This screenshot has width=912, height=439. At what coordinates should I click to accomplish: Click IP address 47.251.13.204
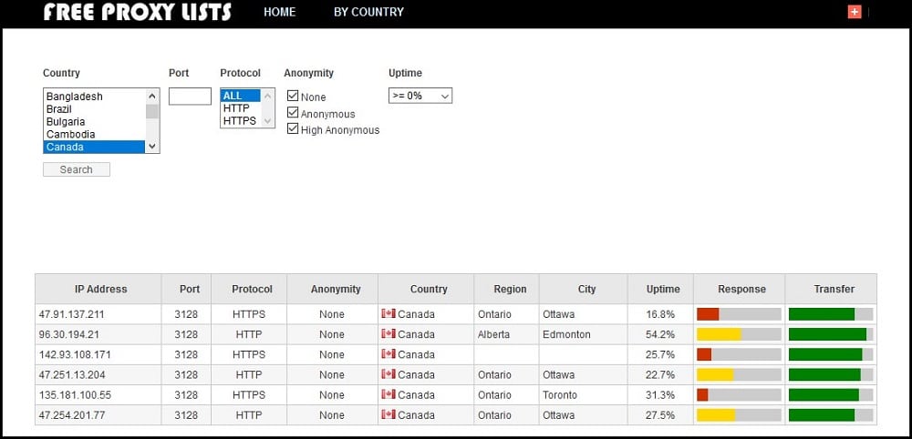(72, 374)
